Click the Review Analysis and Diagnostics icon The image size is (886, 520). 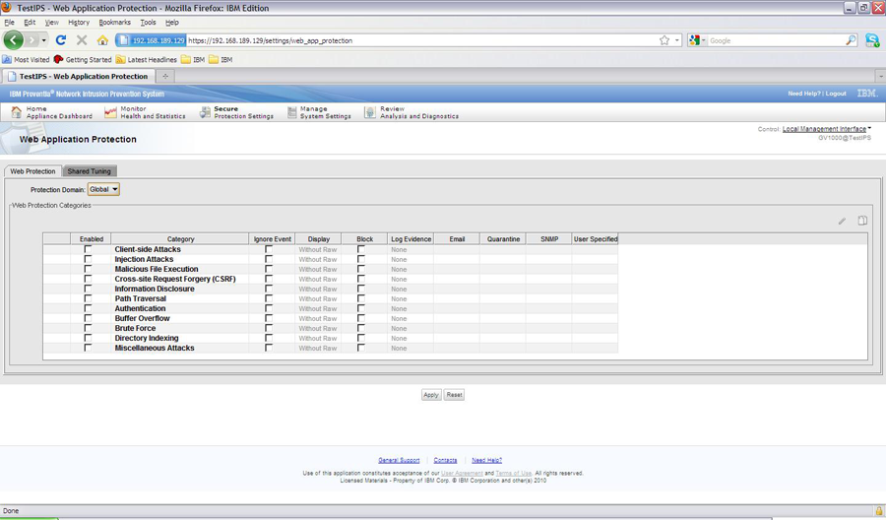(x=369, y=112)
